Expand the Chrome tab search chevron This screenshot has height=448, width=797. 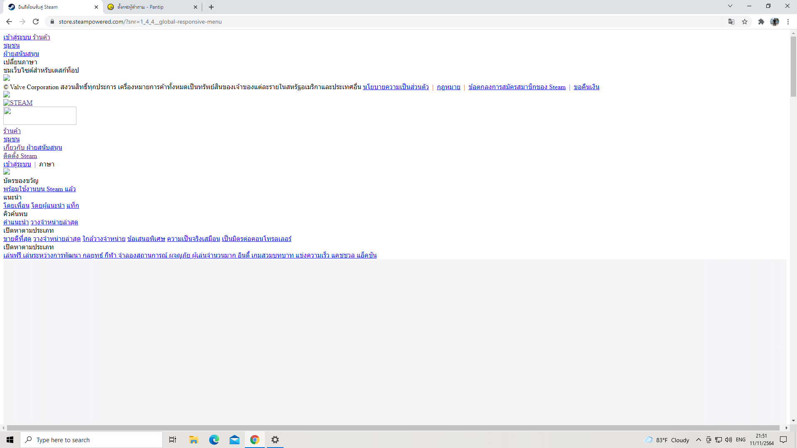(x=730, y=6)
